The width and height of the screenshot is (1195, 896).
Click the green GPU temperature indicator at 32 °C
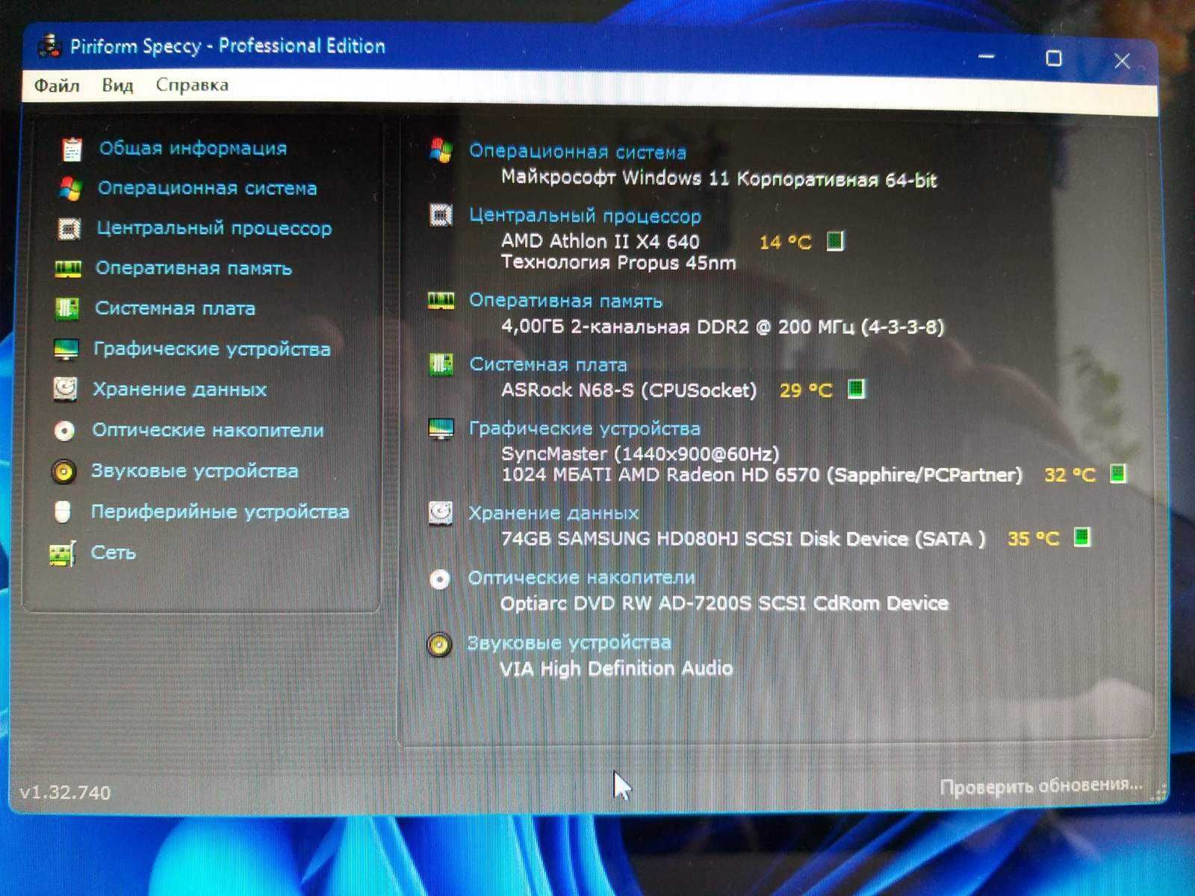(x=1118, y=473)
